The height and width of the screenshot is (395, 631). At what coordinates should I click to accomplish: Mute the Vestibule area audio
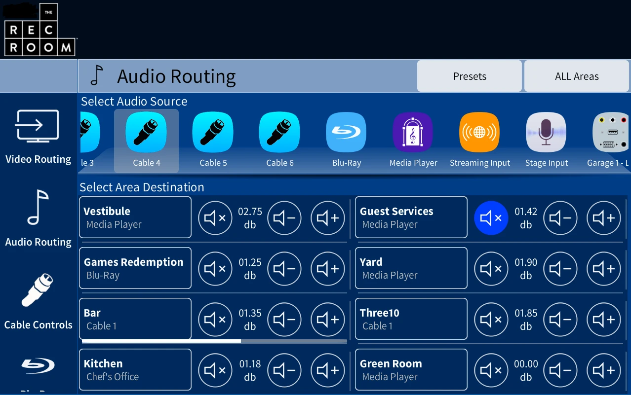[215, 217]
